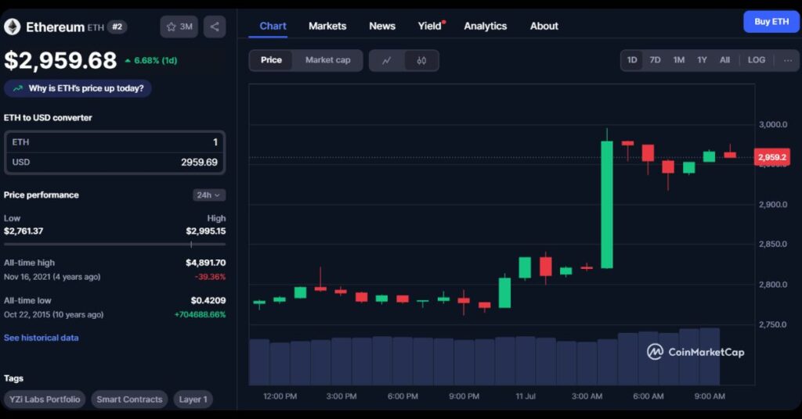Image resolution: width=802 pixels, height=419 pixels.
Task: Click the red 2,959.2 price tag
Action: (771, 157)
